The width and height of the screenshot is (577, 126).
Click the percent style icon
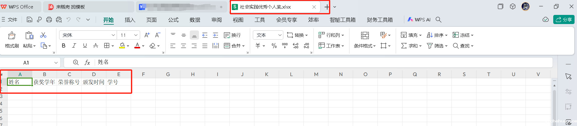point(274,46)
